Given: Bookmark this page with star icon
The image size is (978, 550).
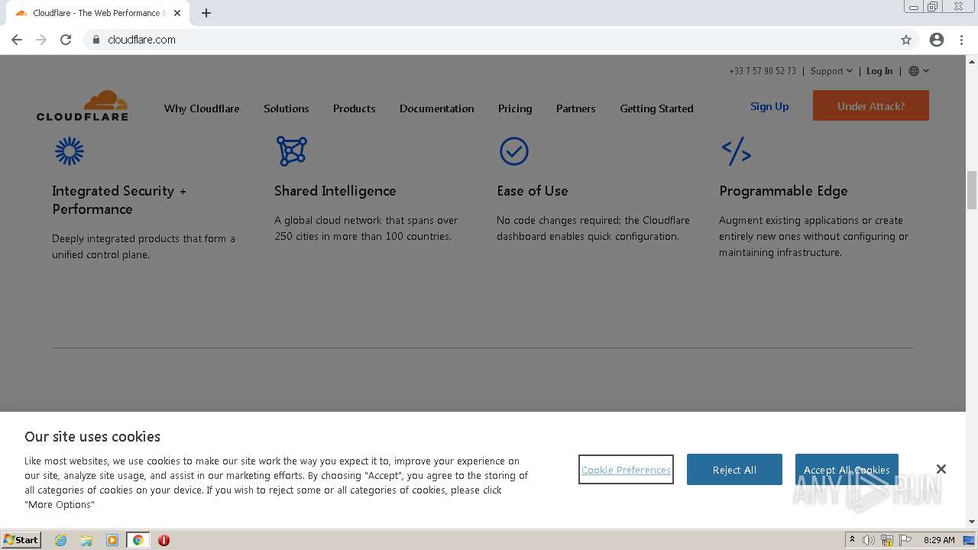Looking at the screenshot, I should (906, 40).
